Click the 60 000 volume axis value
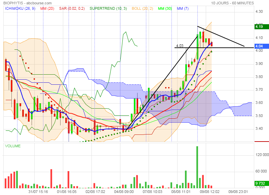 click(261, 171)
